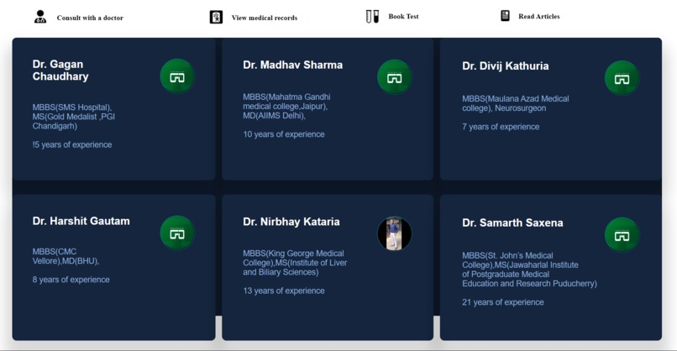The height and width of the screenshot is (351, 677).
Task: Select Dr. Gagan Chaudhary name heading
Action: click(60, 71)
